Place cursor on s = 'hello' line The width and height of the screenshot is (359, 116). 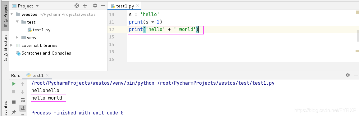[144, 15]
